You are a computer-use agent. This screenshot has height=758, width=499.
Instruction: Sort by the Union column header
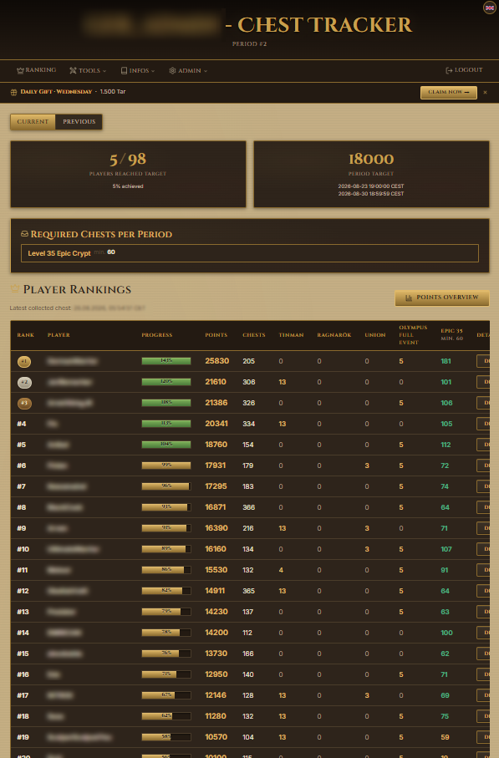375,335
